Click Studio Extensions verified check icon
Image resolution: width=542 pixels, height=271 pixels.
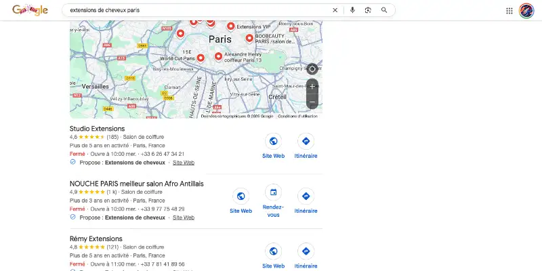click(72, 162)
